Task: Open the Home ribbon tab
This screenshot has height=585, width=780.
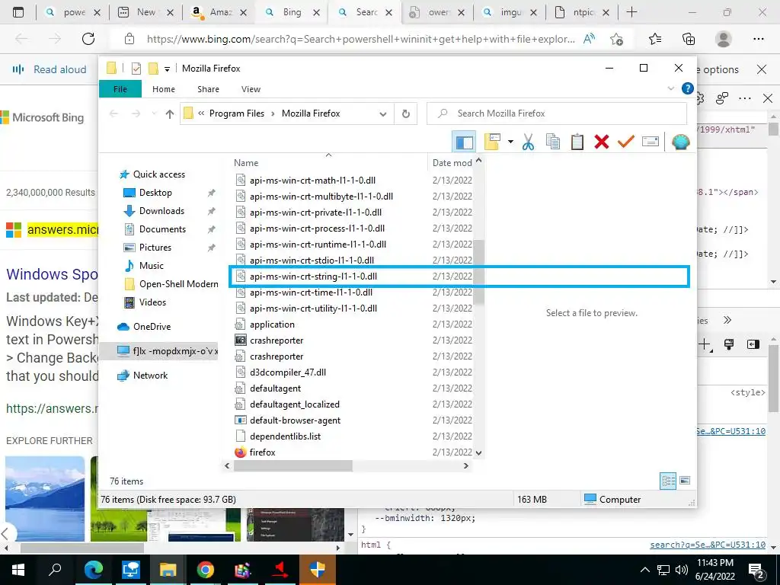Action: (x=164, y=89)
